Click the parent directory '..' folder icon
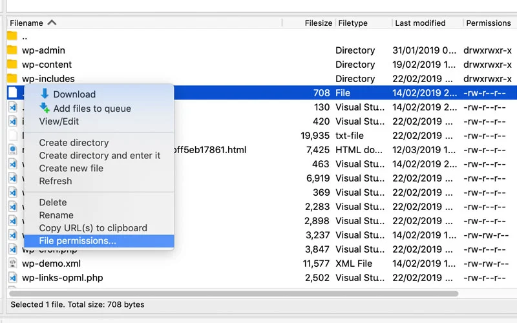The height and width of the screenshot is (323, 517). coord(12,36)
